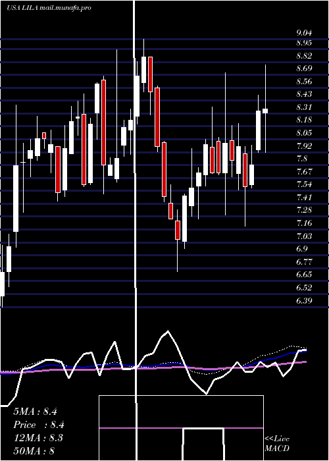Image resolution: width=329 pixels, height=461 pixels.
Task: Click the 7.03 price axis label
Action: click(304, 236)
